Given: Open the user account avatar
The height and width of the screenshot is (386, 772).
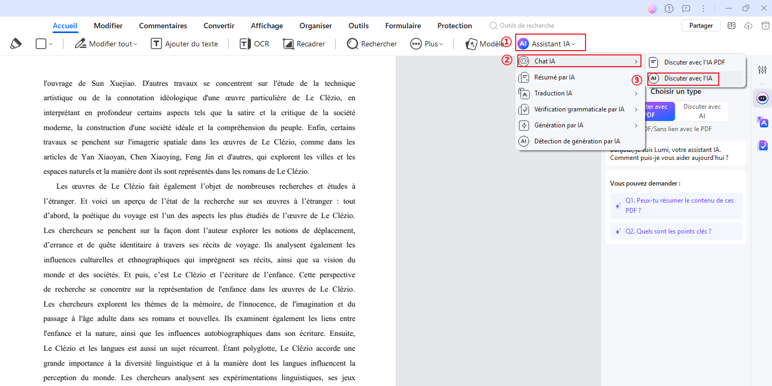Looking at the screenshot, I should (652, 9).
